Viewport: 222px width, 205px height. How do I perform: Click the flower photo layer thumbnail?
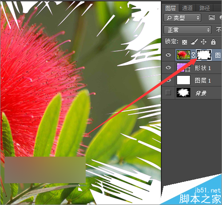[183, 55]
